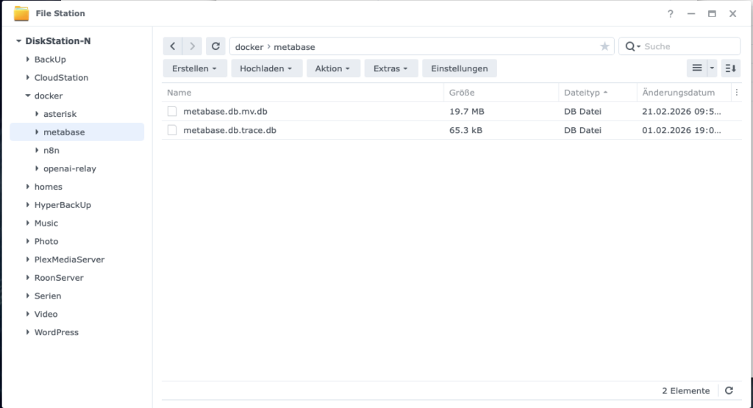Image resolution: width=753 pixels, height=408 pixels.
Task: Go back with the left arrow button
Action: pyautogui.click(x=173, y=46)
